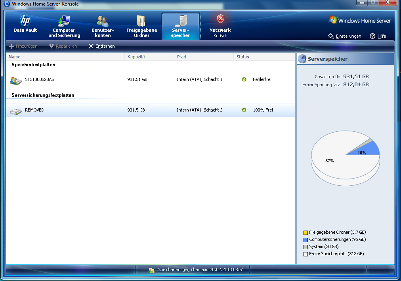The width and height of the screenshot is (401, 281).
Task: Click Freigegebene Ordner (3,7 GB) legend label
Action: [x=337, y=232]
